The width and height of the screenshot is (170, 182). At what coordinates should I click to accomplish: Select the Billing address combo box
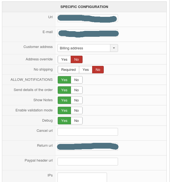tap(84, 48)
